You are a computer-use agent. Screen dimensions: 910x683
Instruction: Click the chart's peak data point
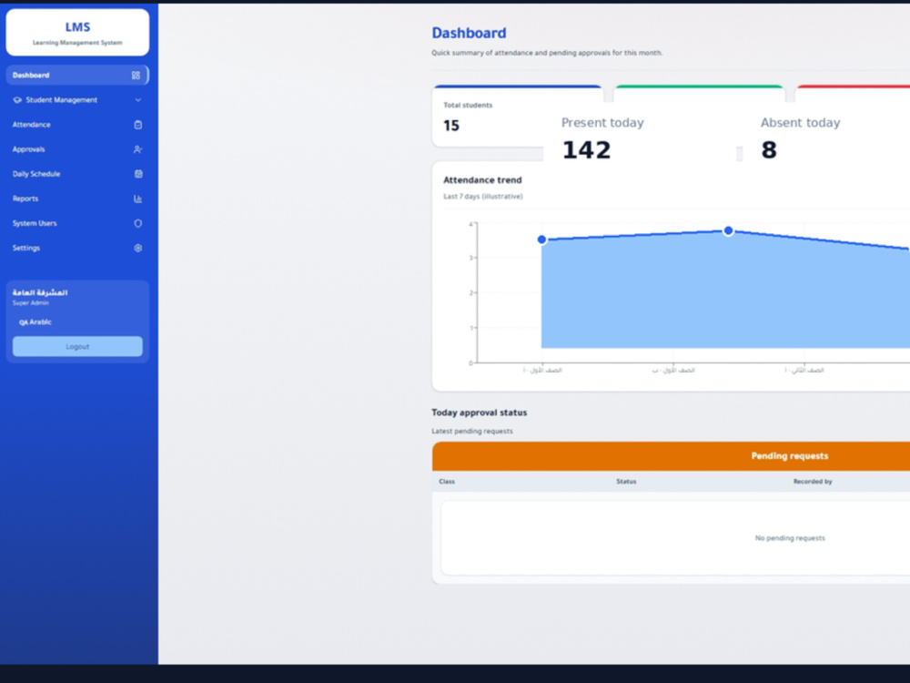728,230
